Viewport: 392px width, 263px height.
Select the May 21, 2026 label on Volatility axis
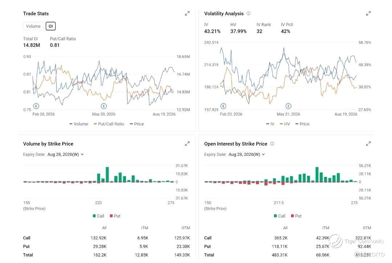(288, 114)
